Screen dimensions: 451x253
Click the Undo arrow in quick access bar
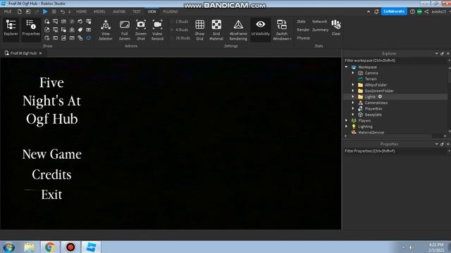tap(63, 12)
